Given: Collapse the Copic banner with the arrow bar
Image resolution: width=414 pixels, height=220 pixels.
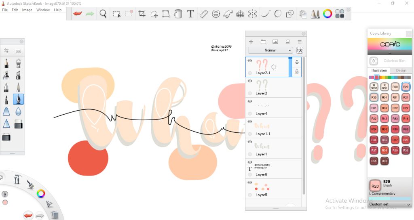Looking at the screenshot, I should [x=389, y=53].
